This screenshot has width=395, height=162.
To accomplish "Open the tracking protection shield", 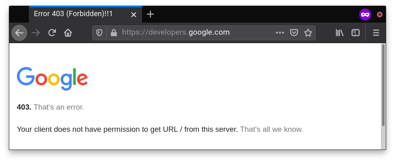I will tap(99, 33).
